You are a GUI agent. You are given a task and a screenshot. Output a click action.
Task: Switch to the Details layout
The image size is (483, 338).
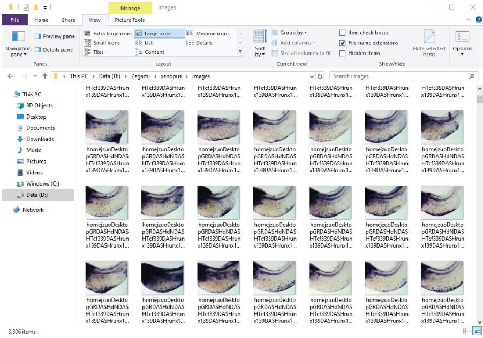[x=199, y=43]
